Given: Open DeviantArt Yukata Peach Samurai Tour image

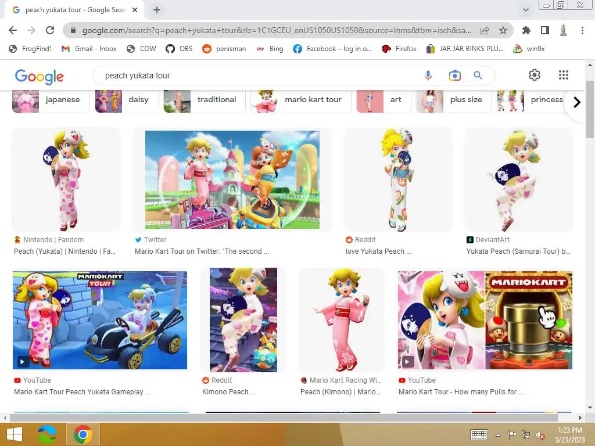Looking at the screenshot, I should [519, 179].
